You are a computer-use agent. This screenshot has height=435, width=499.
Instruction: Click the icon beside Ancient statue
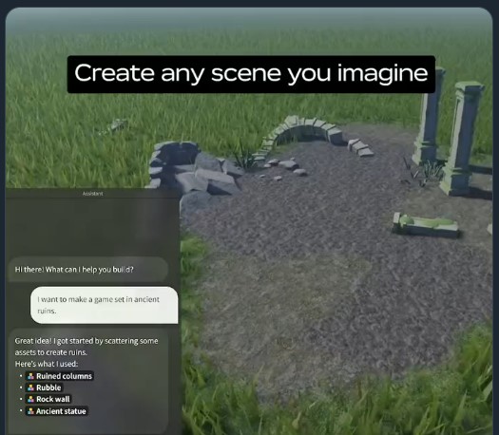(x=30, y=411)
